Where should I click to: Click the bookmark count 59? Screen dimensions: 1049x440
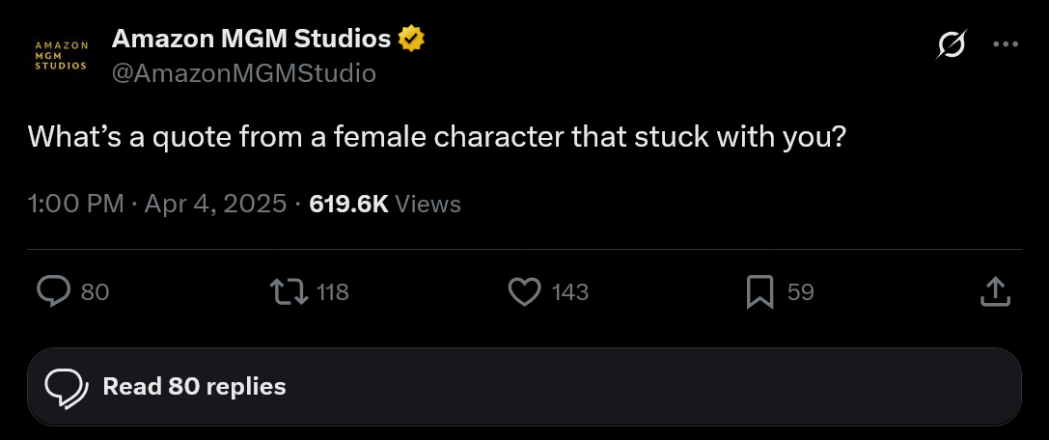tap(801, 291)
